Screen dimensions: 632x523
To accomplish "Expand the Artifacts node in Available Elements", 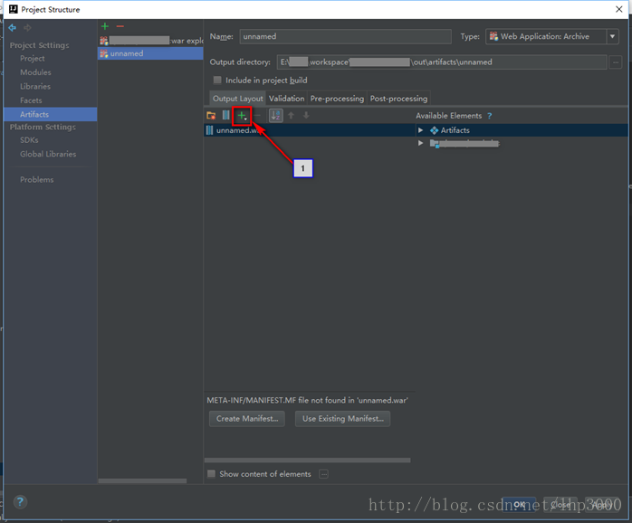I will pyautogui.click(x=420, y=130).
